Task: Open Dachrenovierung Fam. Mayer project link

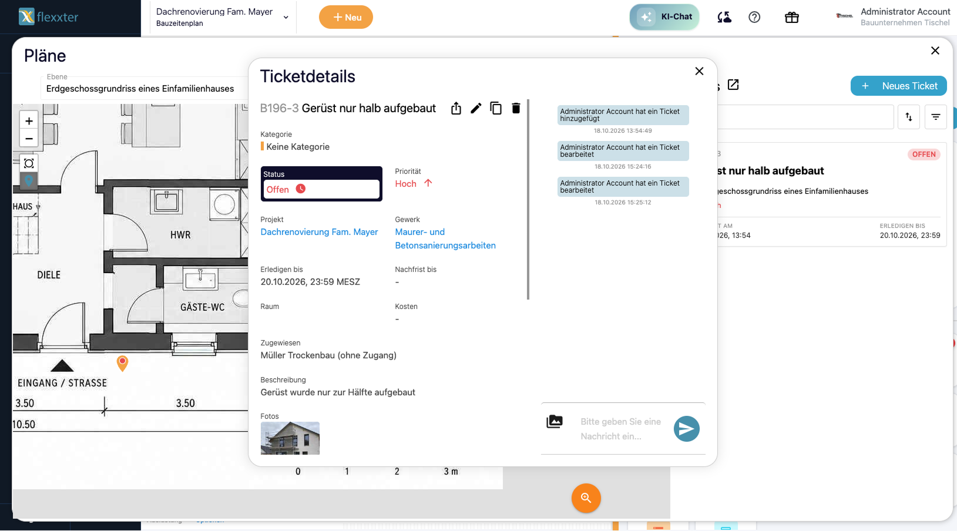Action: tap(319, 232)
